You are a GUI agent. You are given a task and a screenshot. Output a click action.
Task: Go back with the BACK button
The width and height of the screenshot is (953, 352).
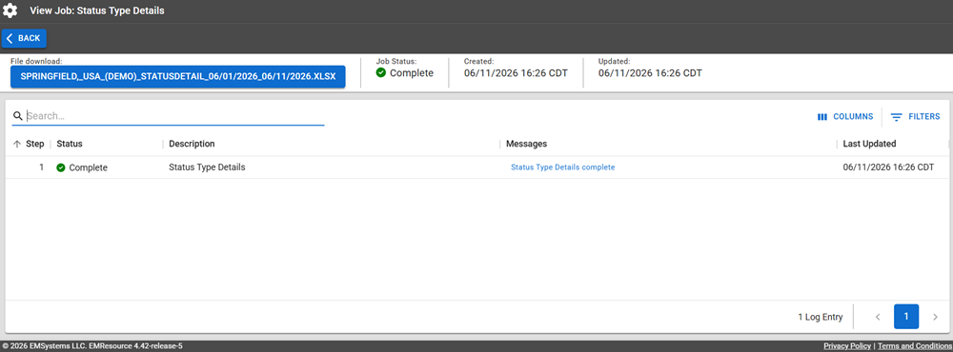pyautogui.click(x=25, y=38)
